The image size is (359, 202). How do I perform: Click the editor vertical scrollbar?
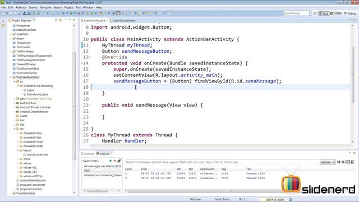point(353,75)
